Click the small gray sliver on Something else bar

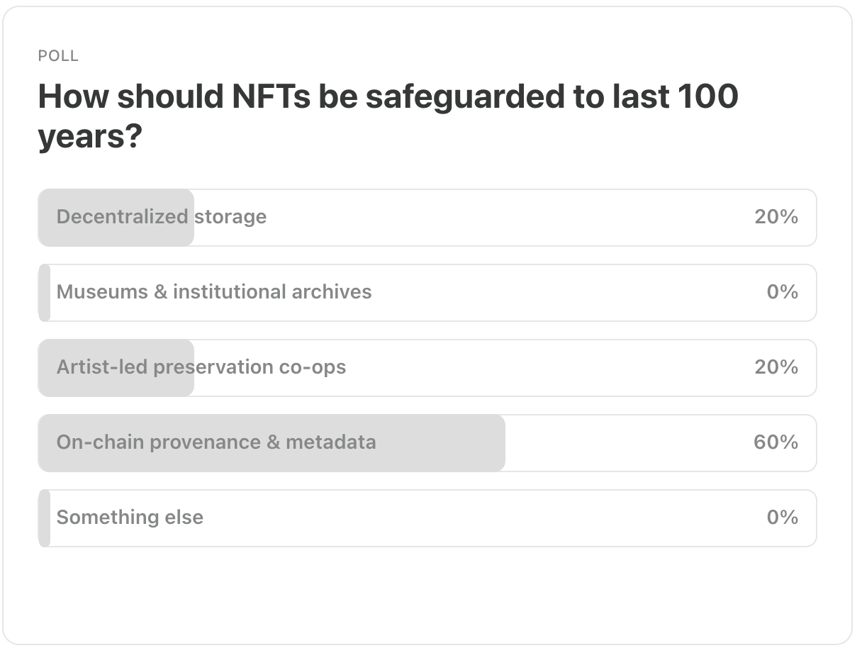(45, 518)
